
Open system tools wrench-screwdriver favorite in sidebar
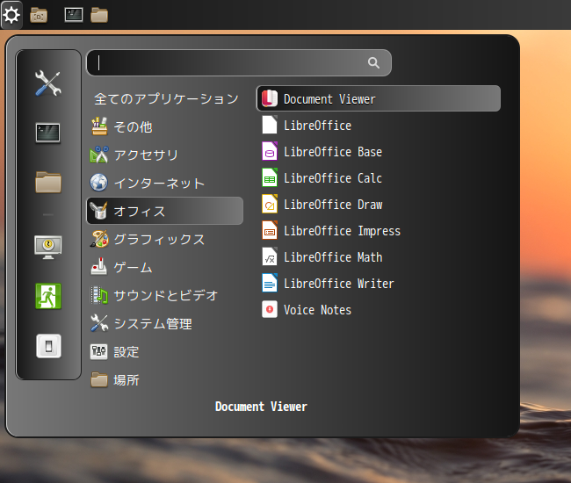pyautogui.click(x=48, y=83)
